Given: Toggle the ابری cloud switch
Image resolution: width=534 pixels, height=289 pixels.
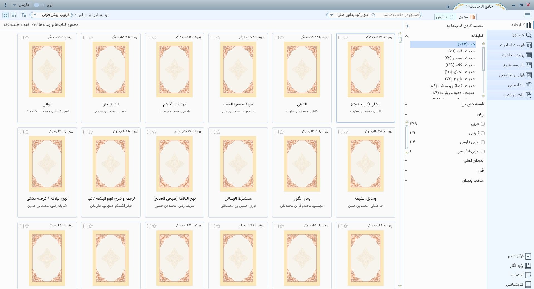Looking at the screenshot, I should 39,5.
